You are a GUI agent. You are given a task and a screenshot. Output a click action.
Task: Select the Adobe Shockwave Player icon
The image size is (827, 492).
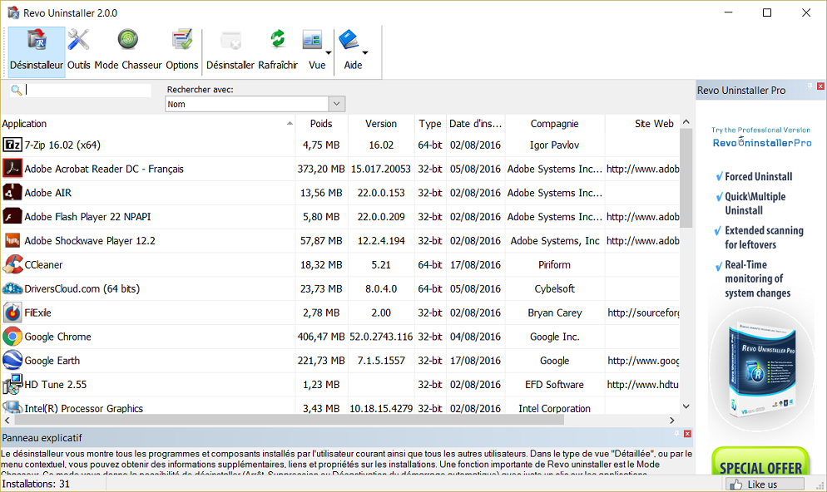click(x=12, y=240)
